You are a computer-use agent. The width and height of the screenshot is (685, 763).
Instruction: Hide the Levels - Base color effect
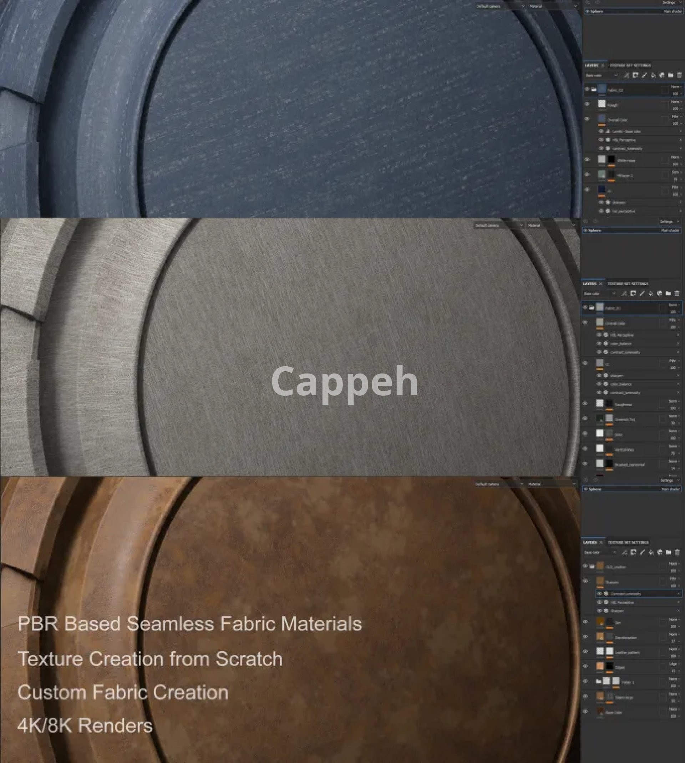click(601, 131)
